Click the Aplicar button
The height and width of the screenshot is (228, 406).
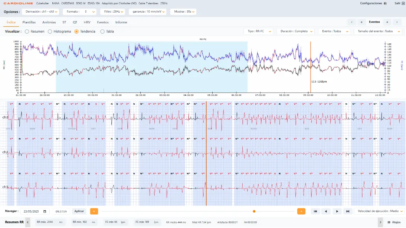[x=79, y=211]
